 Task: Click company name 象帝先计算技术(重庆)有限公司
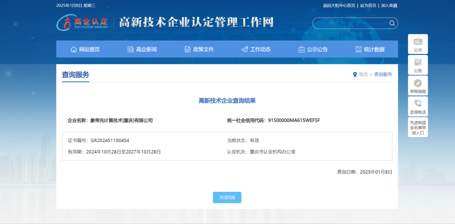click(x=122, y=121)
